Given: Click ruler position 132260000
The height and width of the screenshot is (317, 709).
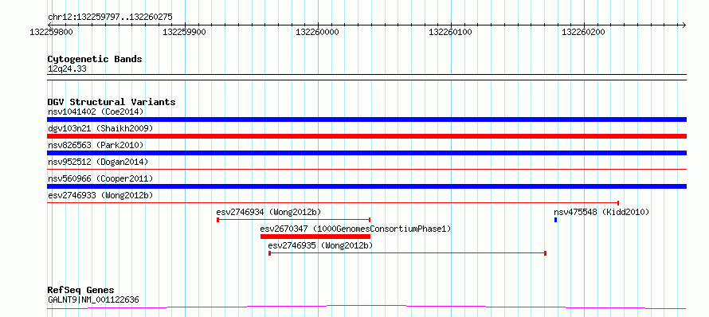Looking at the screenshot, I should pyautogui.click(x=317, y=32).
